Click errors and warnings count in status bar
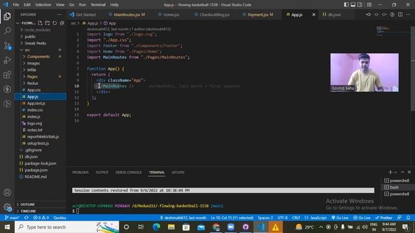Viewport: 415px width, 233px height. tap(41, 217)
